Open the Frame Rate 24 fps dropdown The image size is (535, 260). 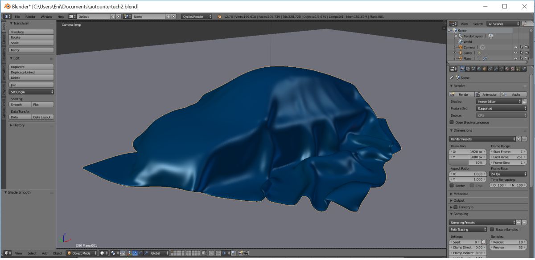tap(509, 174)
